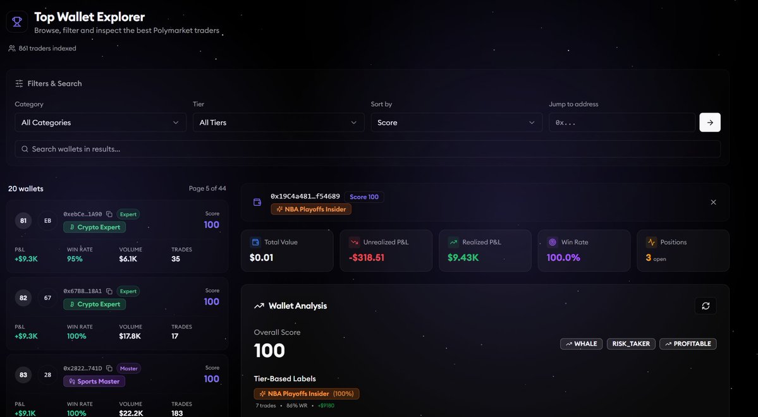Open the All Categories dropdown

pos(101,123)
